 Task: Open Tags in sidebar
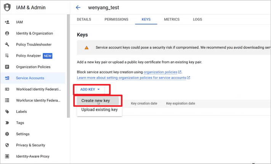click(20, 123)
